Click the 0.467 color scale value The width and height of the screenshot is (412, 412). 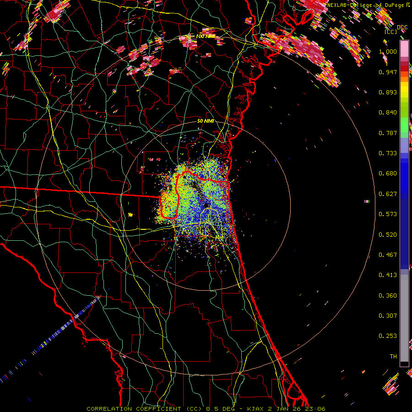point(388,255)
